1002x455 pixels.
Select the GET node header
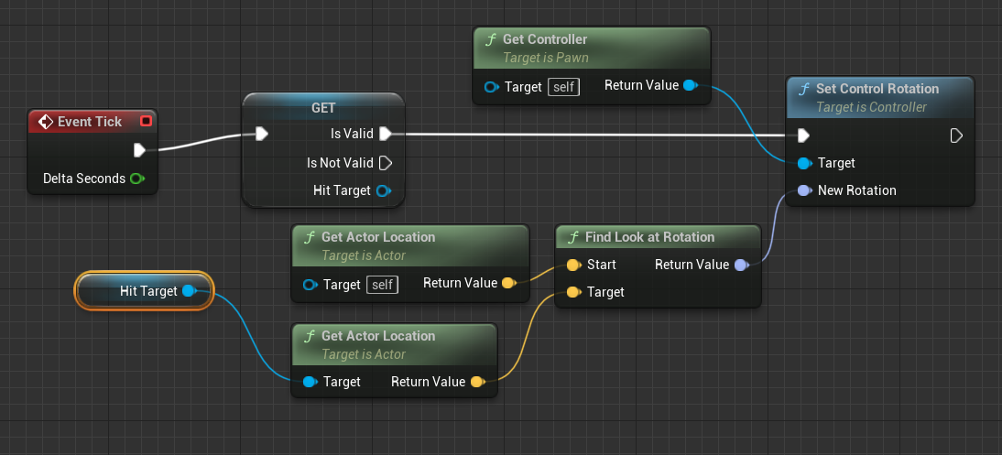[x=323, y=108]
